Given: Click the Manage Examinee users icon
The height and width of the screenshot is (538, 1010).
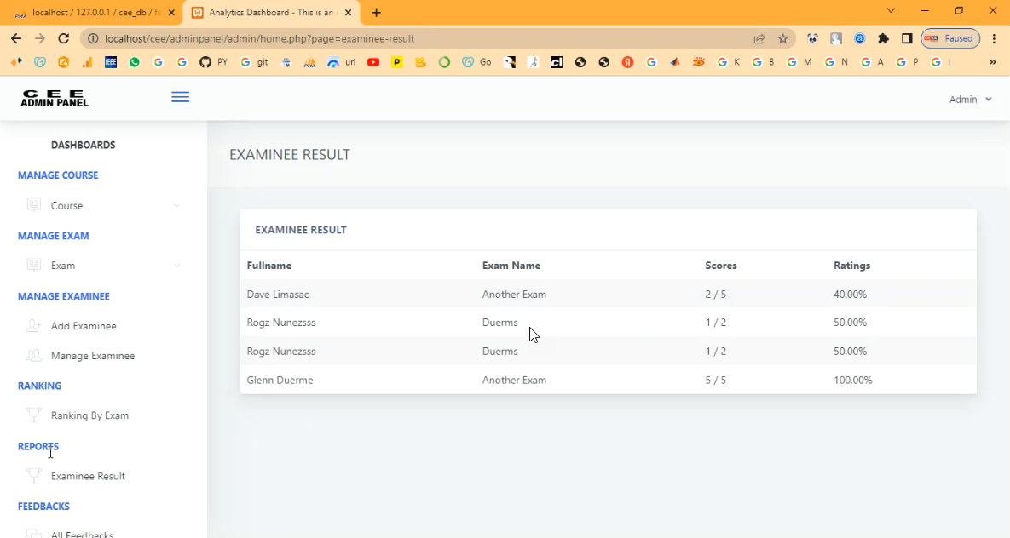Looking at the screenshot, I should [34, 356].
